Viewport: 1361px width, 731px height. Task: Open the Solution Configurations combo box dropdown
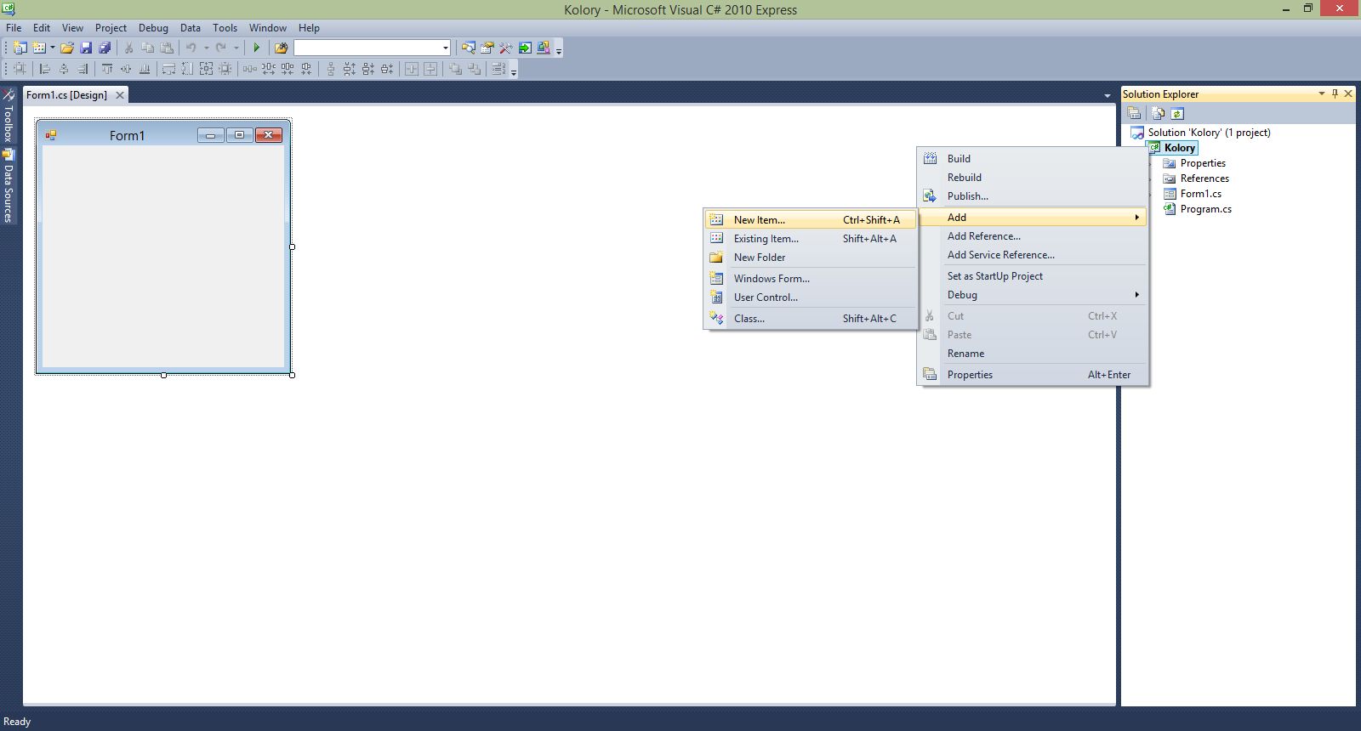(x=445, y=48)
